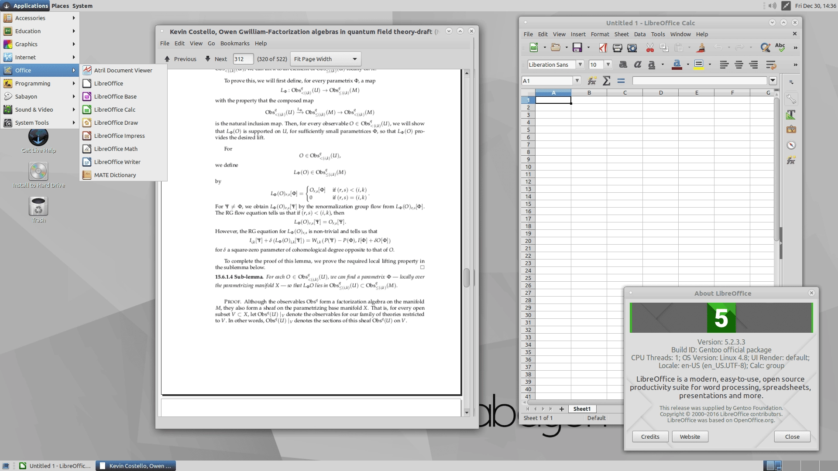
Task: Open sidebar Functions deck
Action: click(791, 160)
